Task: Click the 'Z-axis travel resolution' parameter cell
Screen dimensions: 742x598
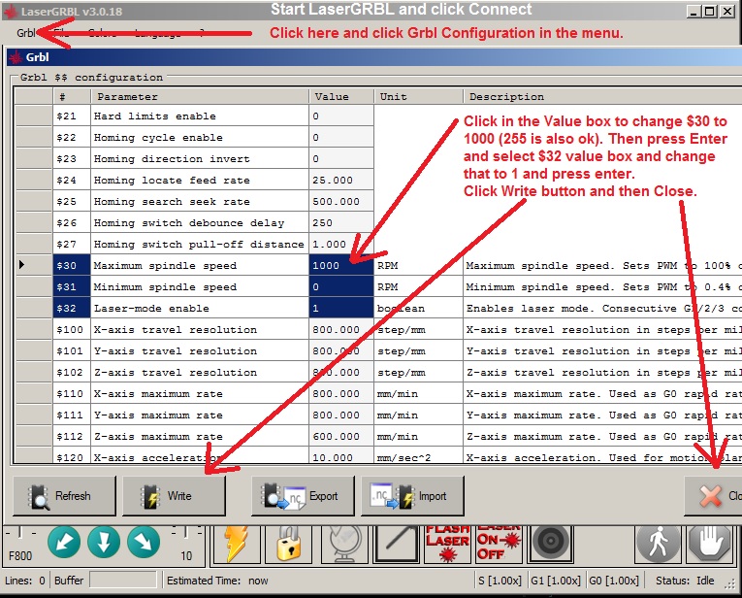Action: [200, 372]
